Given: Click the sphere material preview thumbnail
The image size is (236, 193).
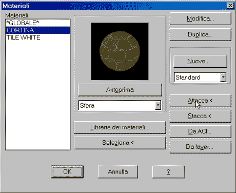Looking at the screenshot, I should coord(120,51).
